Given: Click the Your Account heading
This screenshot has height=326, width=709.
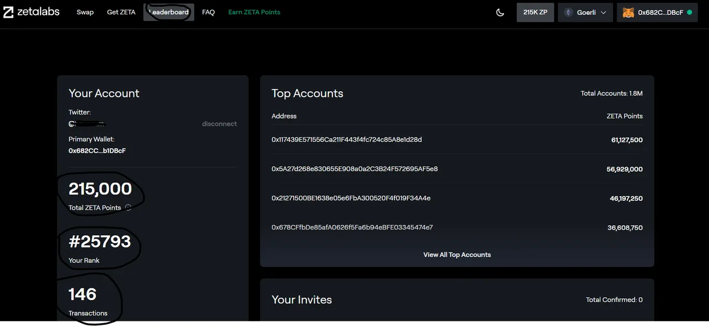Looking at the screenshot, I should point(104,94).
